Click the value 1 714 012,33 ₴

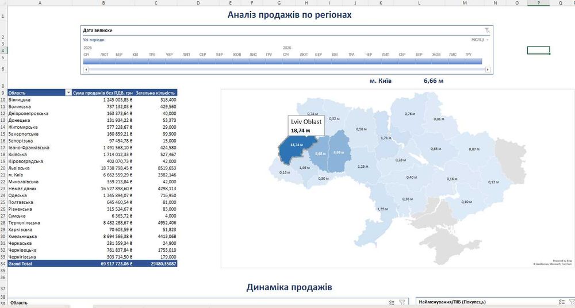[117, 155]
